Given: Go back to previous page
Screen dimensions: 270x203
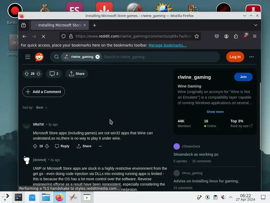Looking at the screenshot, I should 25,36.
